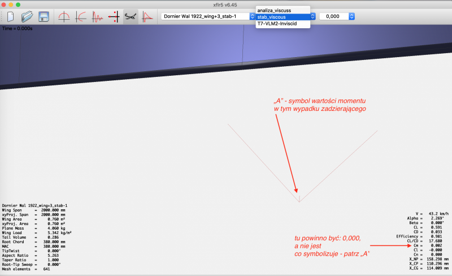Click the last red curve icon in toolbar
Viewport: 452px width, 276px height.
coord(147,16)
